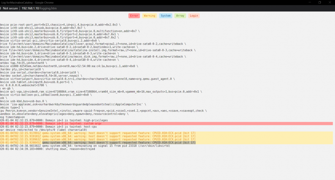Click the pcid warning line at 02:32:15.919101Z
This screenshot has height=180, width=335.
pos(97,136)
